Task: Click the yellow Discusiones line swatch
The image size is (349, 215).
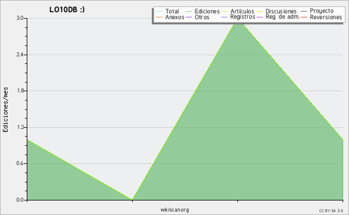Action: coord(260,12)
